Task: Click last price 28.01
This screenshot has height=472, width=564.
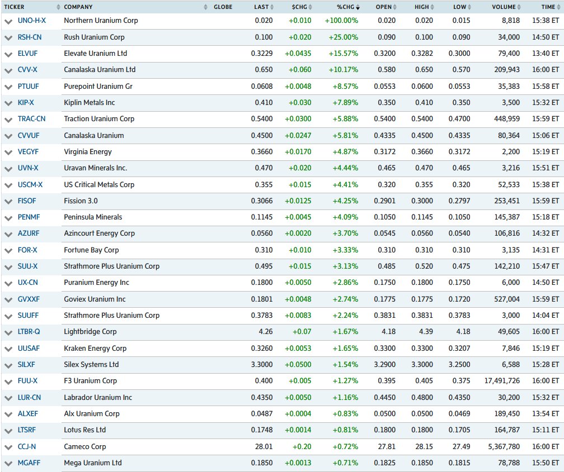Action: 264,447
